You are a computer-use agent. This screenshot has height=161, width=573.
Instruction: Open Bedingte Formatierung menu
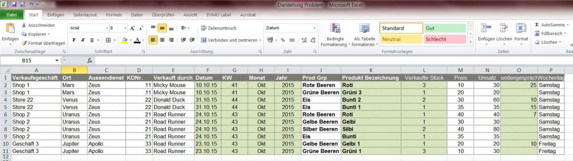[335, 35]
